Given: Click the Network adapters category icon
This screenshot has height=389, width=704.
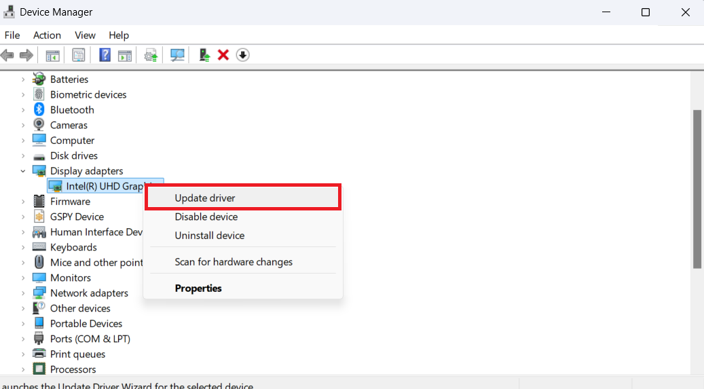Looking at the screenshot, I should tap(39, 293).
